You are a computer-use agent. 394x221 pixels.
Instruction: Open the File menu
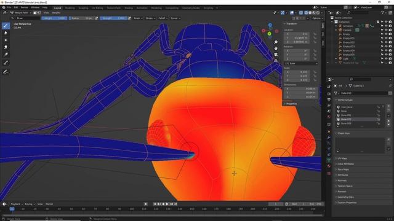(9, 7)
